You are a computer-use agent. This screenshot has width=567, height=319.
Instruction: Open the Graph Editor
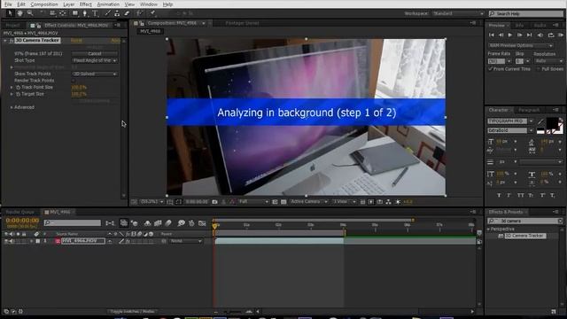tap(202, 223)
